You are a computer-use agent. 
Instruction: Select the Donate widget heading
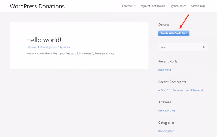(x=164, y=25)
